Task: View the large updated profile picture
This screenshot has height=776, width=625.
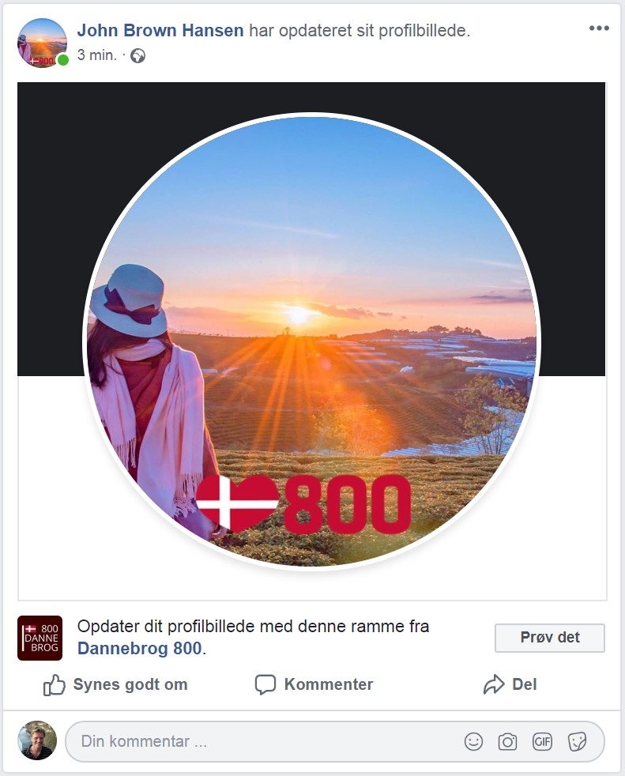Action: 311,341
